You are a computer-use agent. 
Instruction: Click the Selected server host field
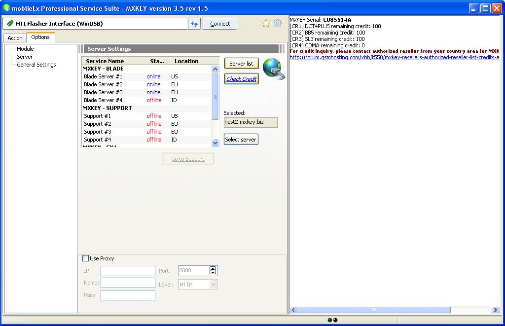pyautogui.click(x=251, y=122)
